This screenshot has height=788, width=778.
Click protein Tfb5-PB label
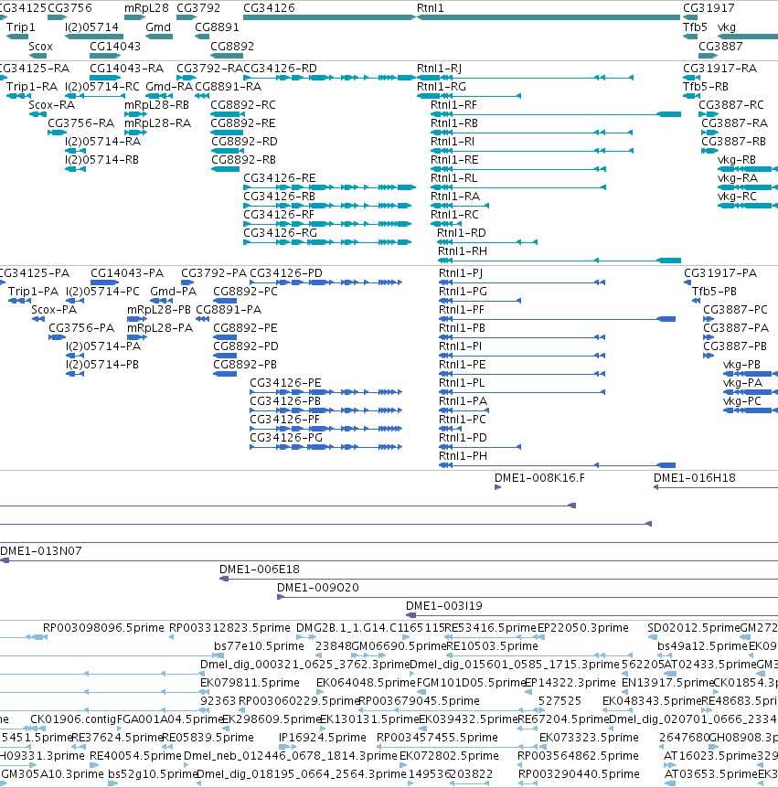[x=714, y=292]
